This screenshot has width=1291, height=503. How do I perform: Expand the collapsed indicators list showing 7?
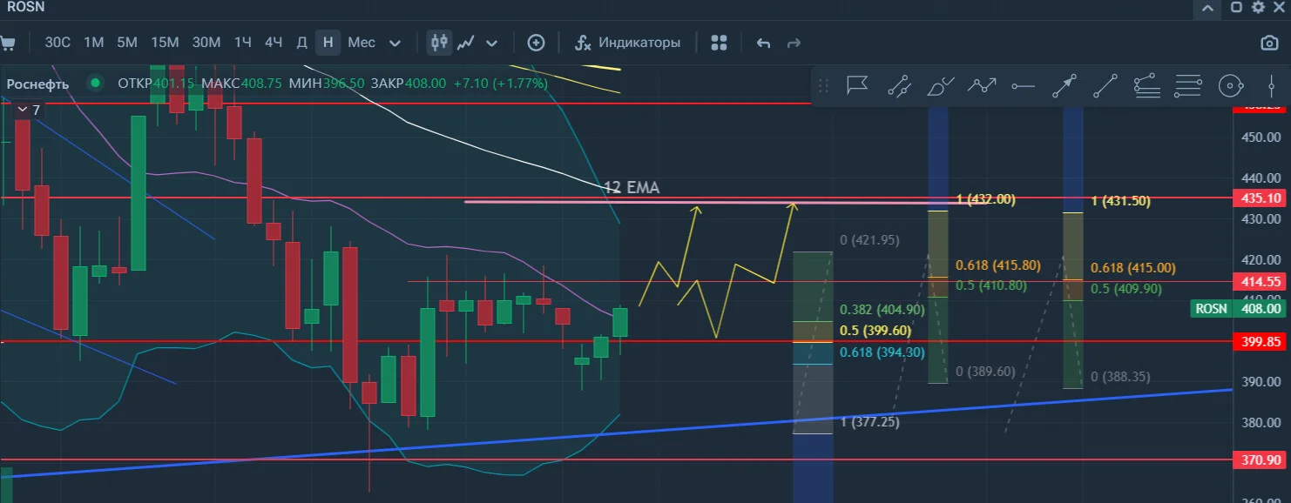click(x=28, y=110)
